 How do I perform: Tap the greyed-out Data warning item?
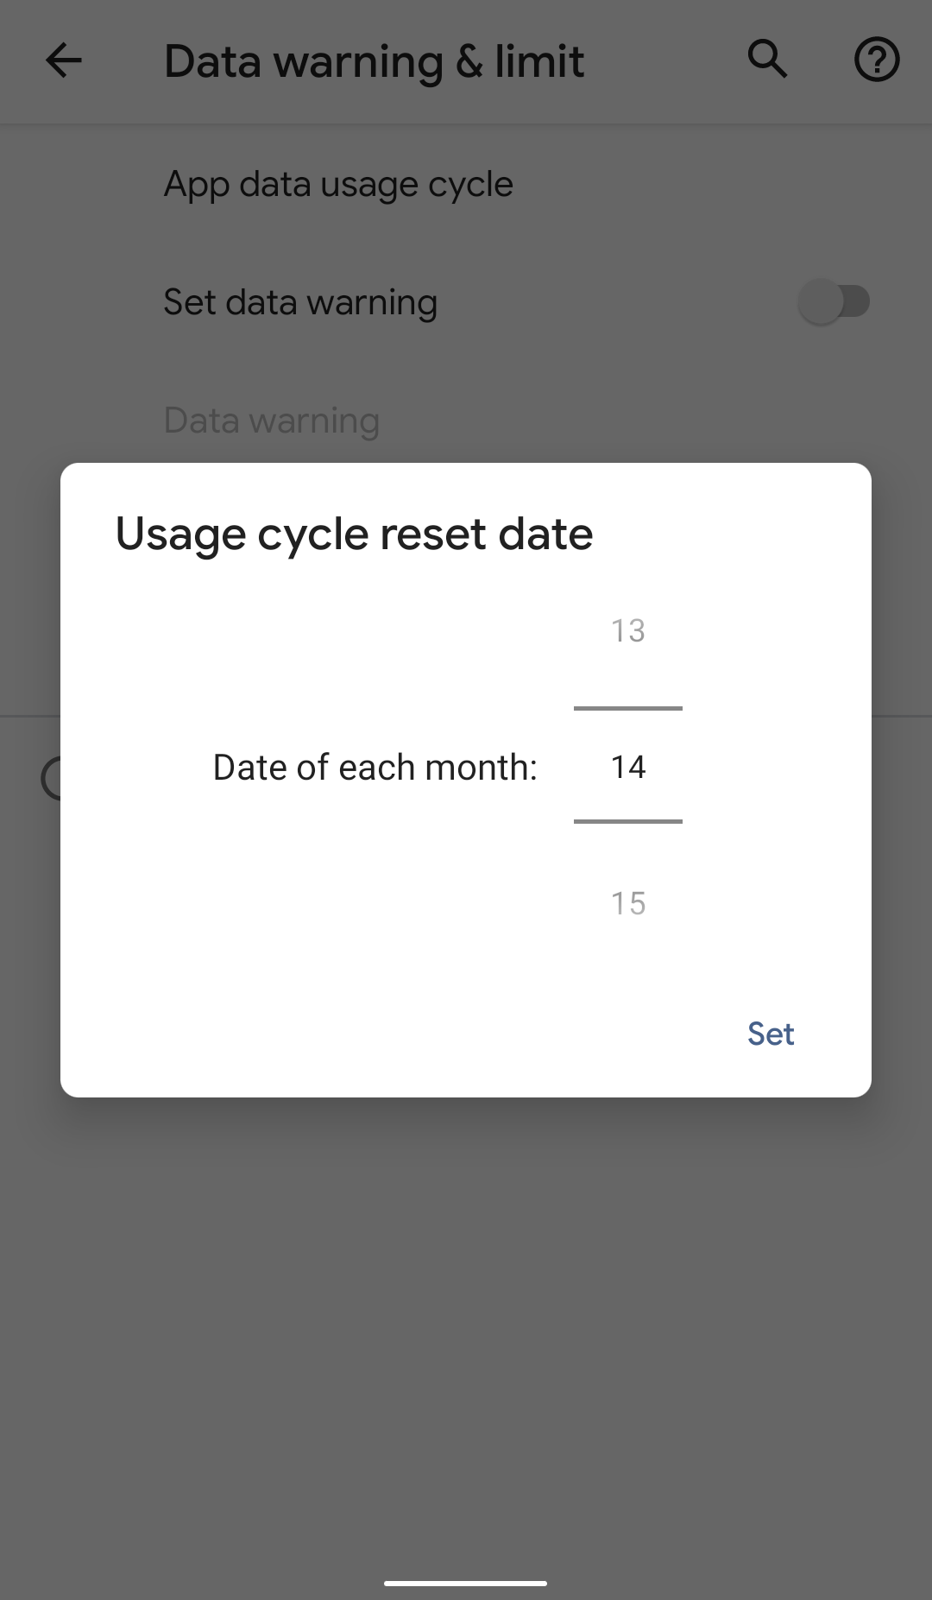(x=272, y=421)
